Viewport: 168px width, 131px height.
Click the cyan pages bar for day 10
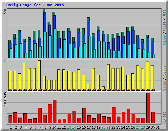(55, 43)
